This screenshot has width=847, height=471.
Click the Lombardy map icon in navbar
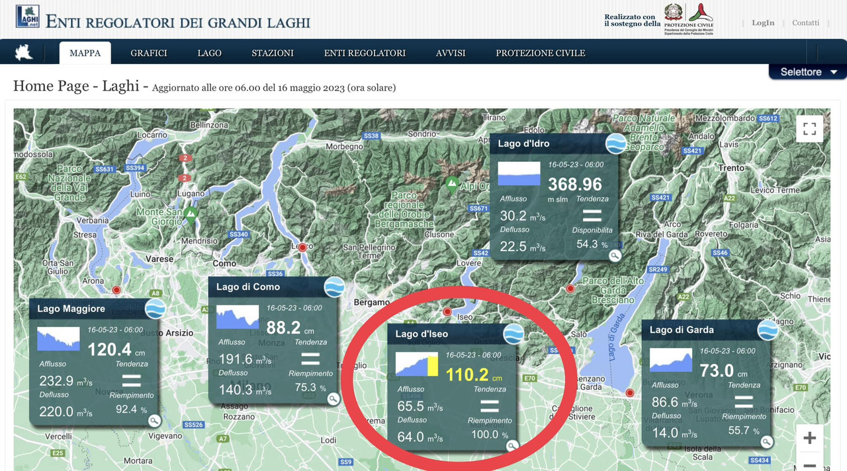click(24, 53)
